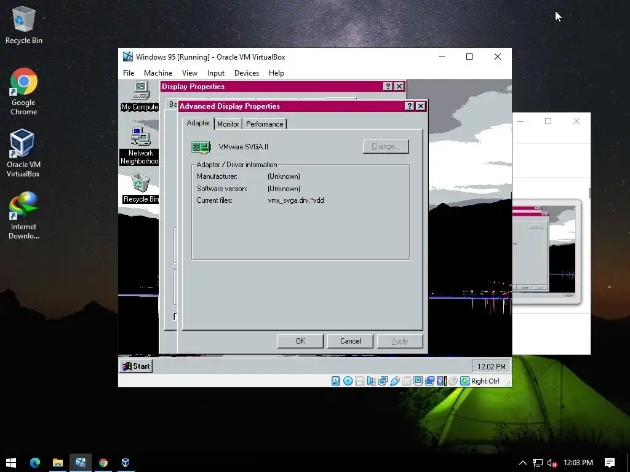
Task: Click the Manufacturer (Unknown) value
Action: 284,176
